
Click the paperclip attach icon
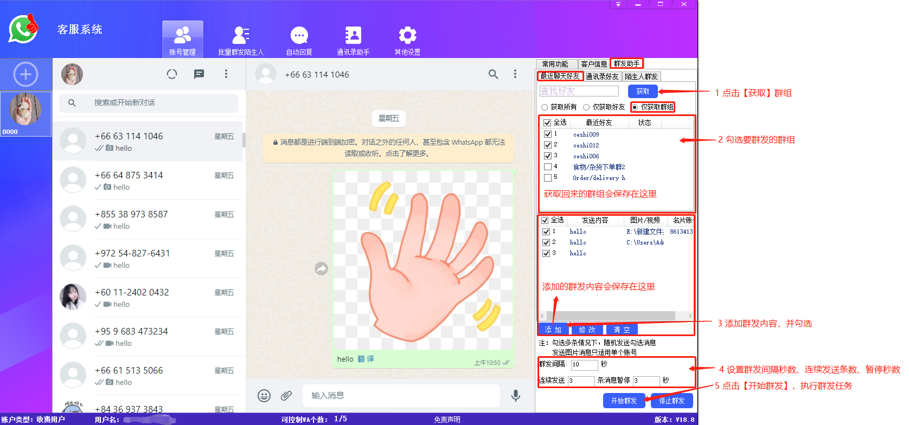(286, 396)
